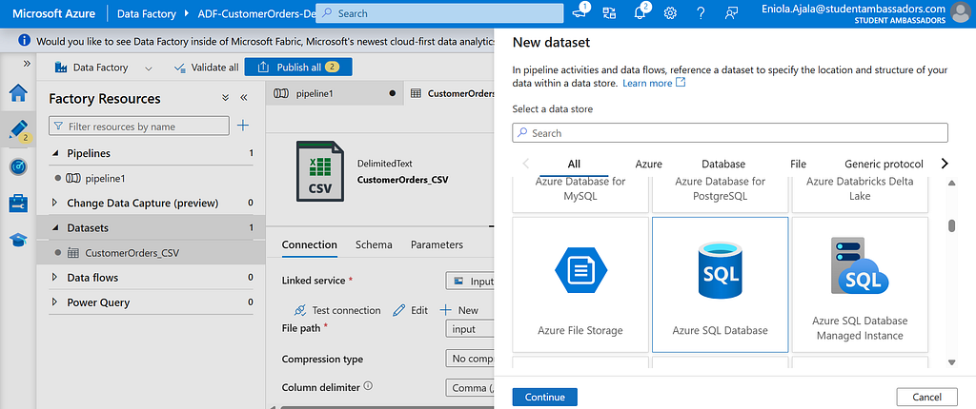Open the feedback icon in Azure header

(731, 13)
